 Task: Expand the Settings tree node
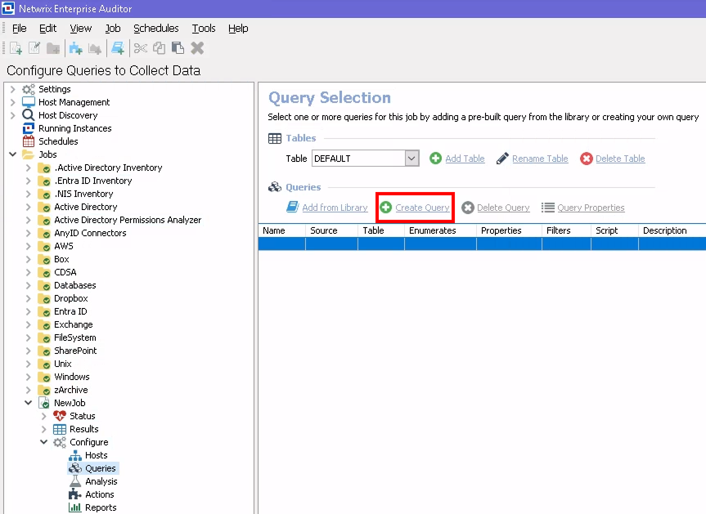point(13,89)
